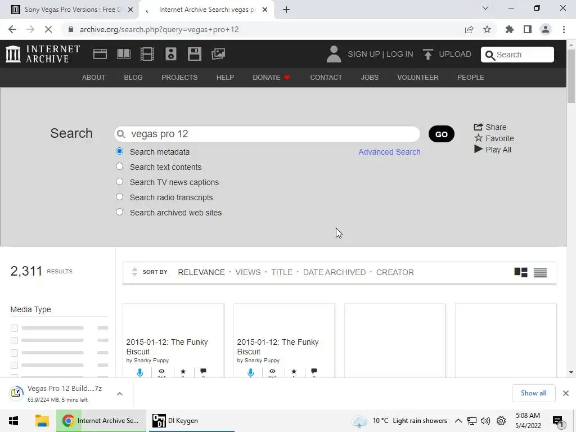This screenshot has height=432, width=576.
Task: Open the ABOUT menu item
Action: coord(94,78)
